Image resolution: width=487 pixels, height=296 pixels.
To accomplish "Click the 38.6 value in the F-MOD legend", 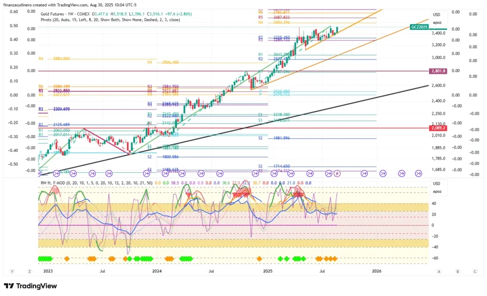I will (x=226, y=183).
